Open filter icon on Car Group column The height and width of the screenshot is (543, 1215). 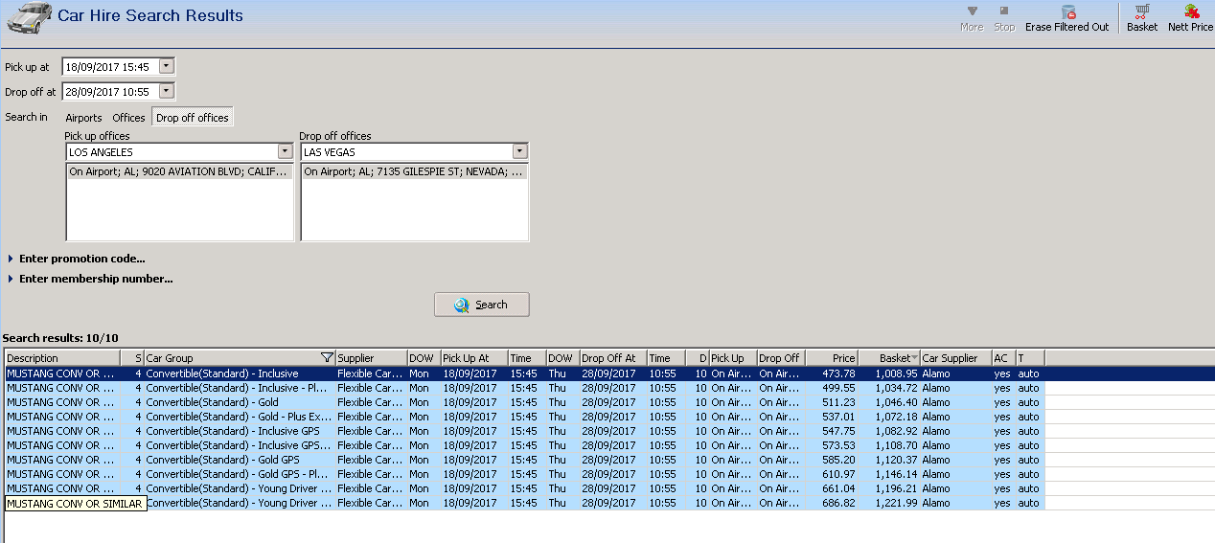click(x=327, y=358)
